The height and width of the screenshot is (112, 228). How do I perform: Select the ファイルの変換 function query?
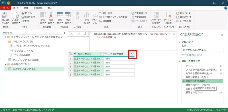tap(22, 55)
